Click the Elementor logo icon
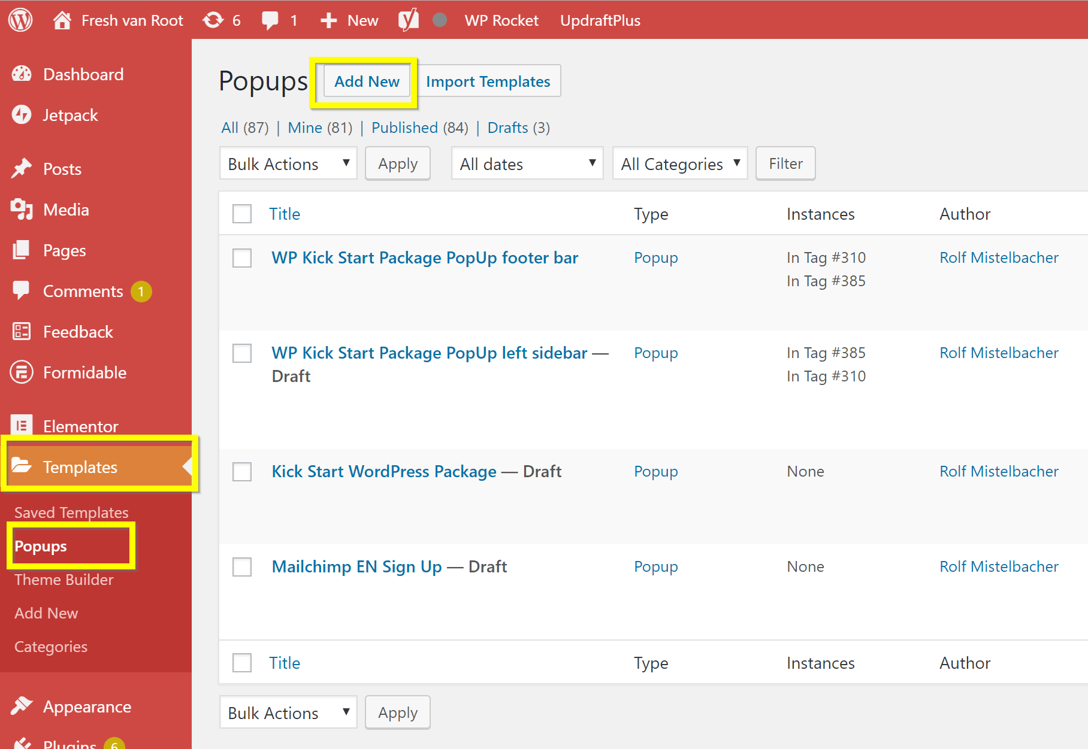Image resolution: width=1088 pixels, height=749 pixels. click(22, 426)
